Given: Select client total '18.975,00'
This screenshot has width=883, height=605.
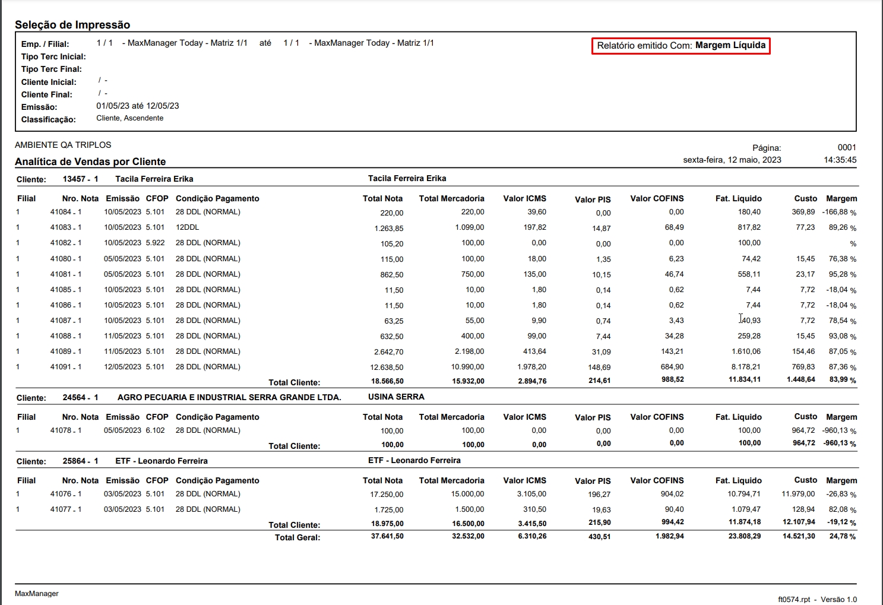Looking at the screenshot, I should tap(387, 524).
